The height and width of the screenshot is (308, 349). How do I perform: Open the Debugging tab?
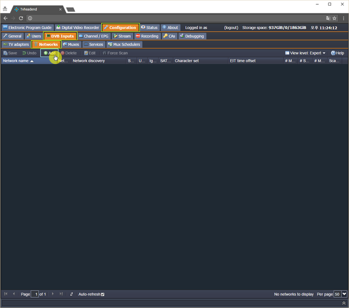click(x=192, y=36)
